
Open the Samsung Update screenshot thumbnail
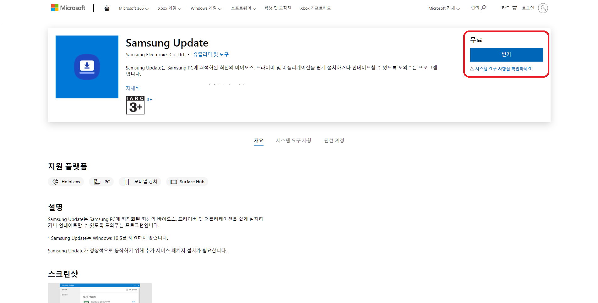[100, 293]
